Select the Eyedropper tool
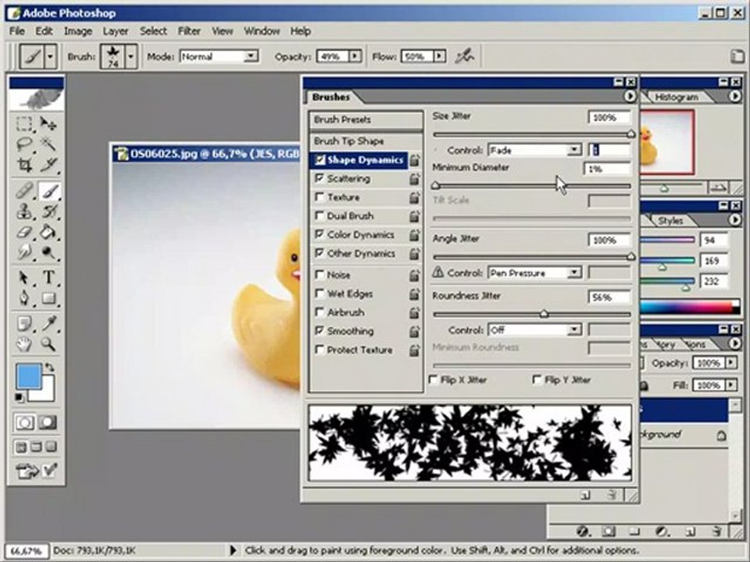Viewport: 750px width, 562px height. 48,323
